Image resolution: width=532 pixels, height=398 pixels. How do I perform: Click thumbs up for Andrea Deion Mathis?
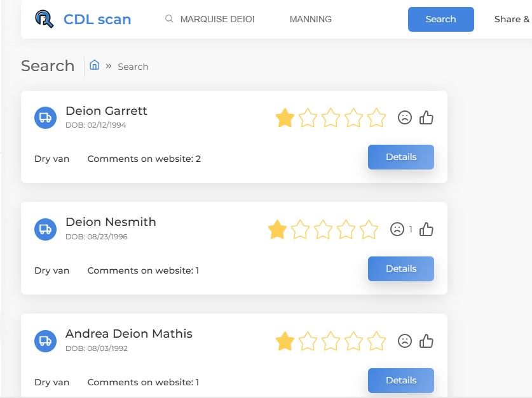(426, 341)
